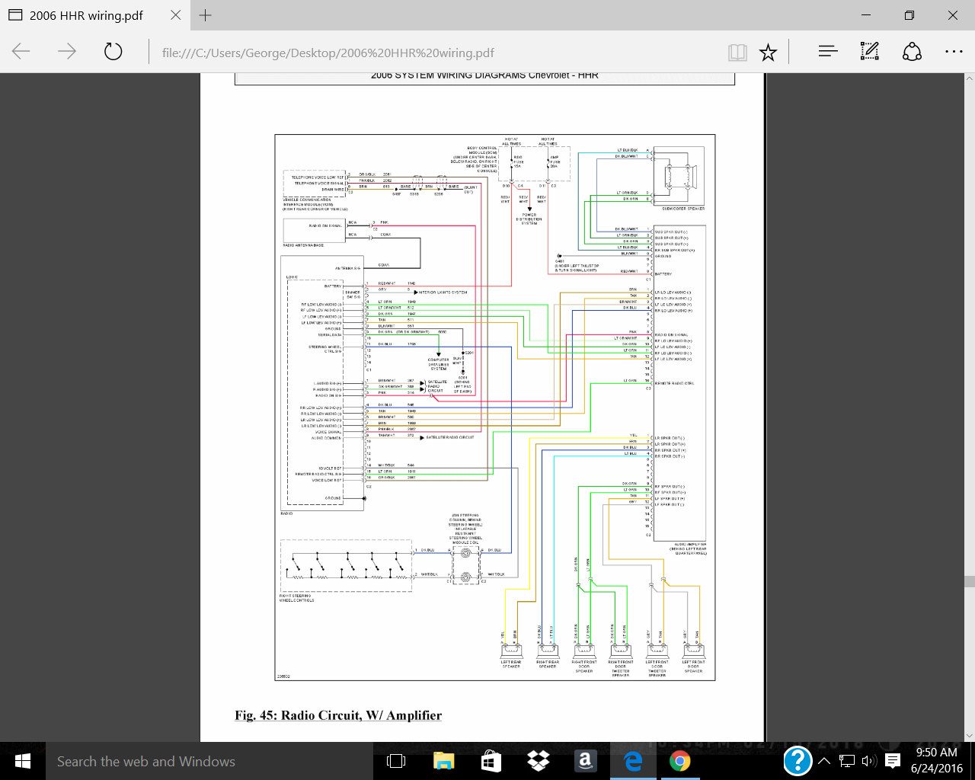Click the Computer Data Lines System label

click(x=438, y=364)
